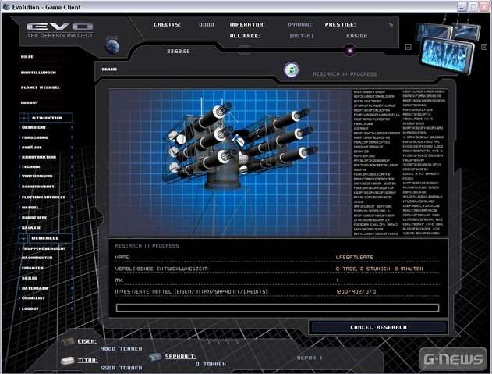Open Galaxie under Struktur
This screenshot has height=374, width=492.
point(30,227)
